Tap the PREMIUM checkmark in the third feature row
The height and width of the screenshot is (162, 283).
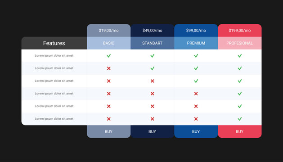click(196, 81)
